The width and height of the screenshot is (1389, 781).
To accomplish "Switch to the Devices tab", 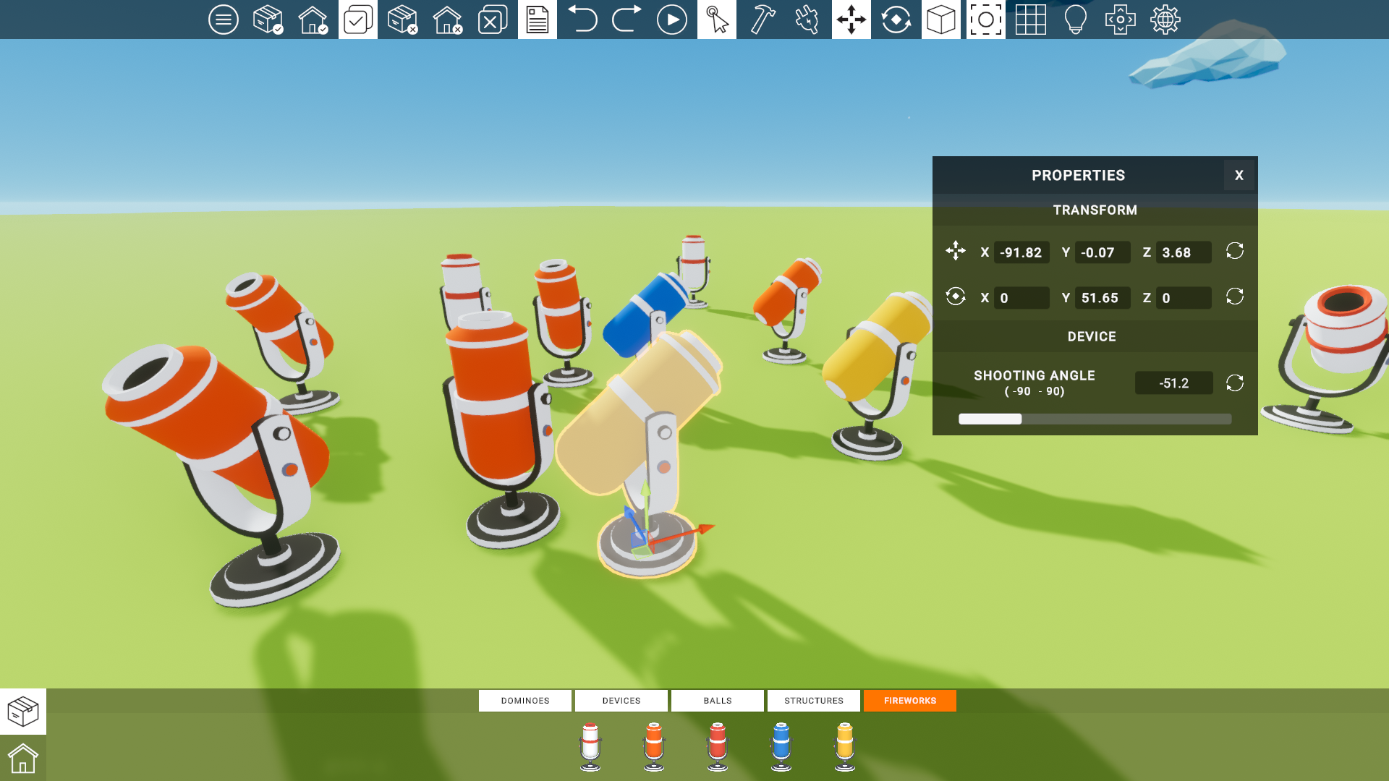I will click(621, 701).
